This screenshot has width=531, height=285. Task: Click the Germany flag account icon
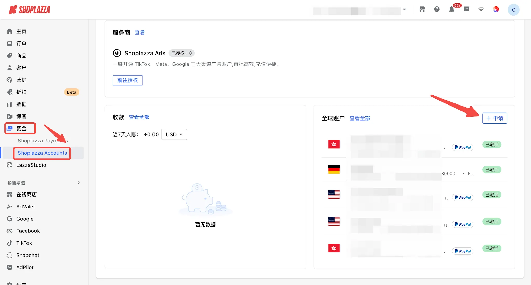click(334, 169)
